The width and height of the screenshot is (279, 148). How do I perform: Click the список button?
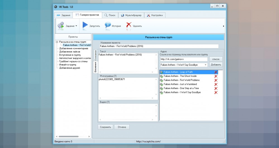pos(216,59)
